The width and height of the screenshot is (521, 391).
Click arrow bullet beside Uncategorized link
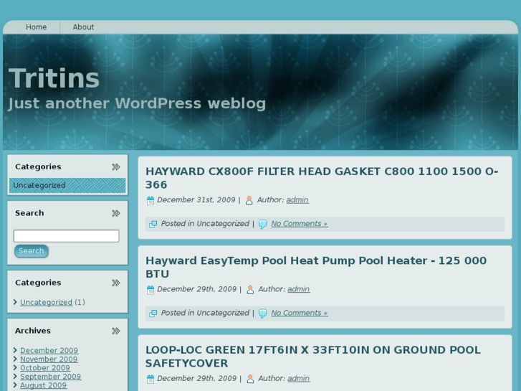click(15, 302)
